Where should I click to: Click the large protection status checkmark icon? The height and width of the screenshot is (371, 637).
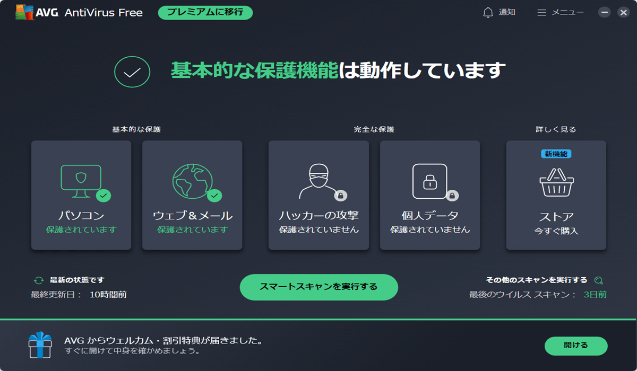pos(132,72)
